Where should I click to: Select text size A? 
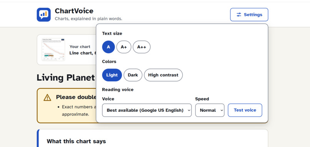[108, 47]
